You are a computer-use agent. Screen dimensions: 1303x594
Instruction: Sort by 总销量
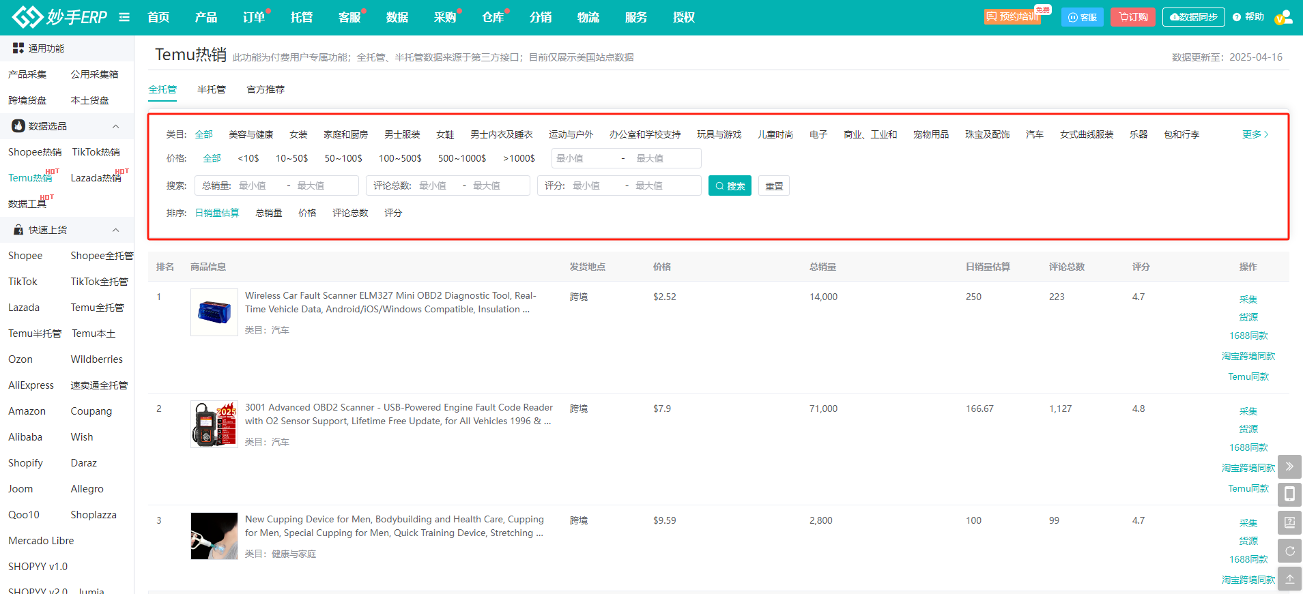pos(269,213)
